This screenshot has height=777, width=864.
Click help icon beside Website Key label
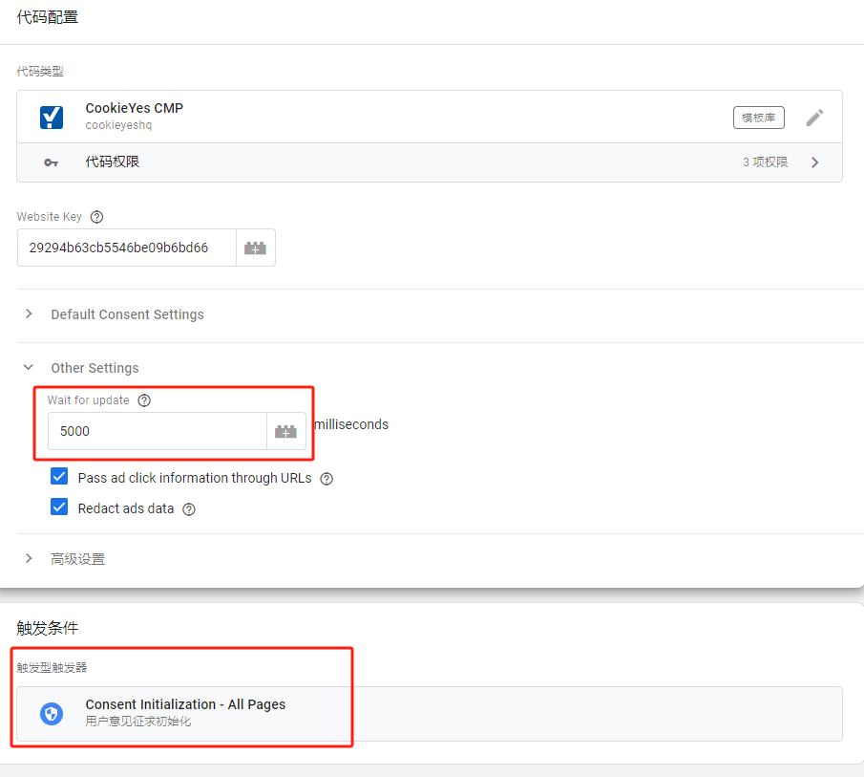[x=96, y=217]
